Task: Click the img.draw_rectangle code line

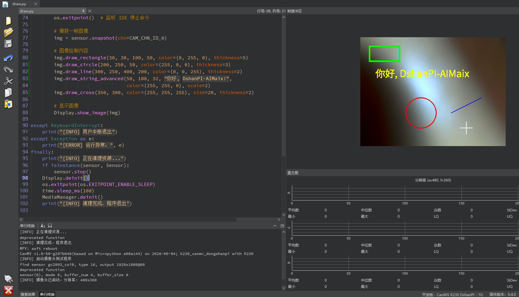Action: click(x=151, y=57)
